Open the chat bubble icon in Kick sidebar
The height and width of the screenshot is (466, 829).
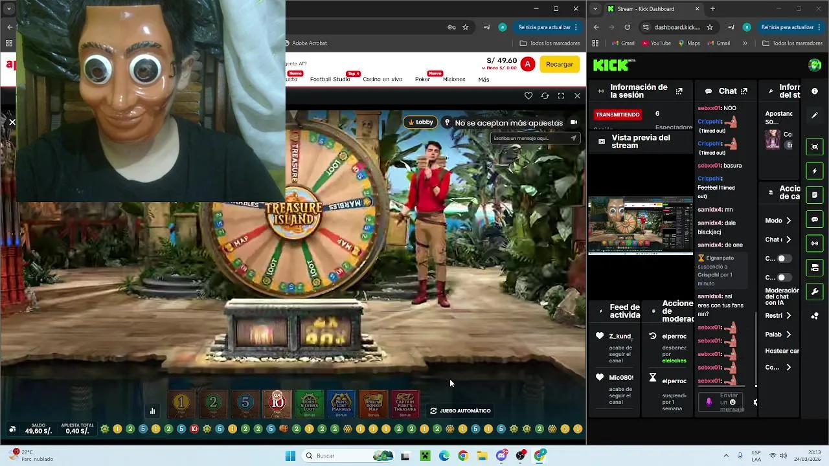pos(815,219)
